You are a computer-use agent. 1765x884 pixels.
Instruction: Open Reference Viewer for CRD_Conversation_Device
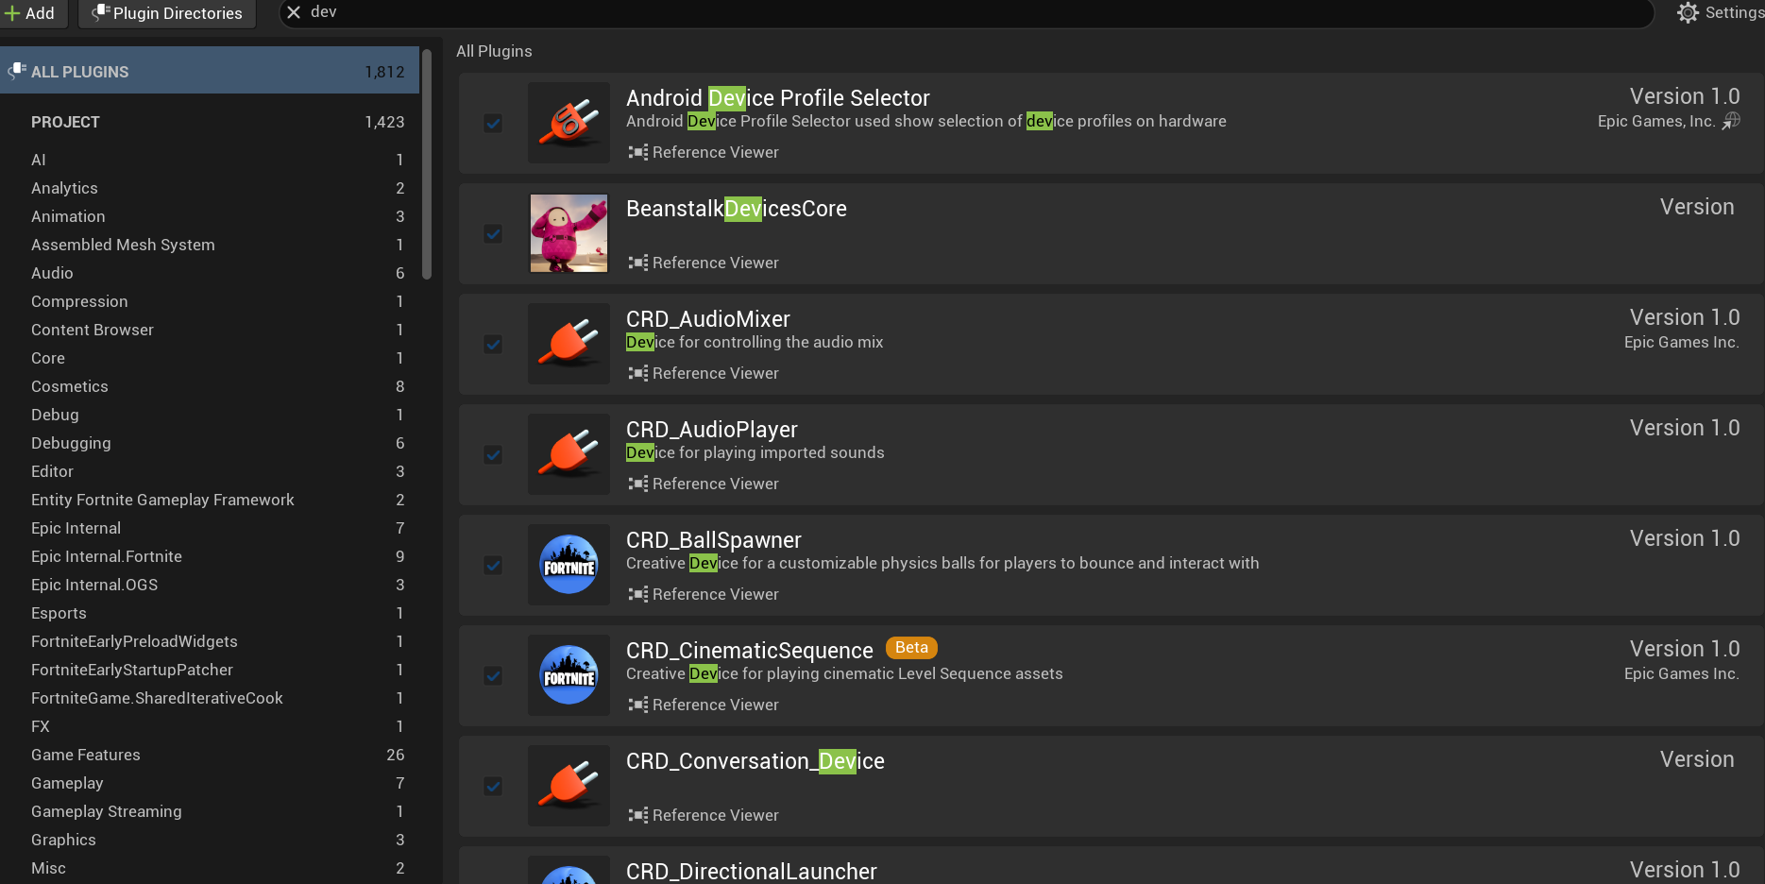click(704, 815)
